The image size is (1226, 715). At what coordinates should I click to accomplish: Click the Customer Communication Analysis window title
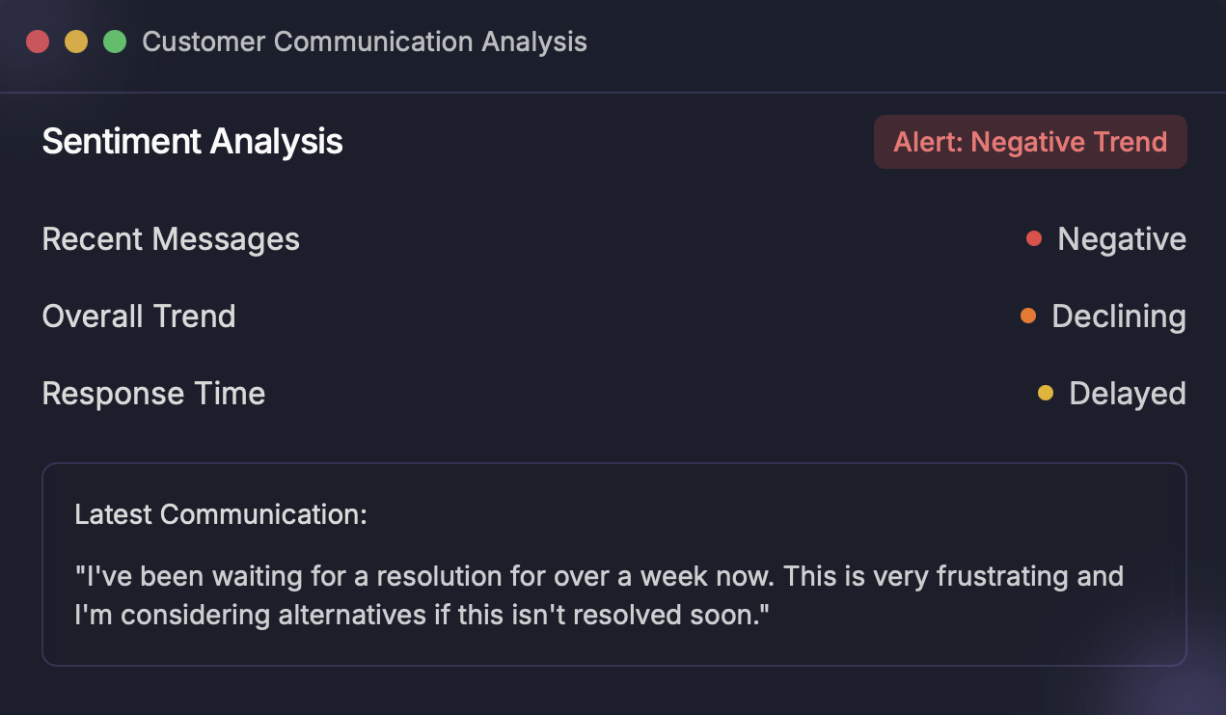365,41
